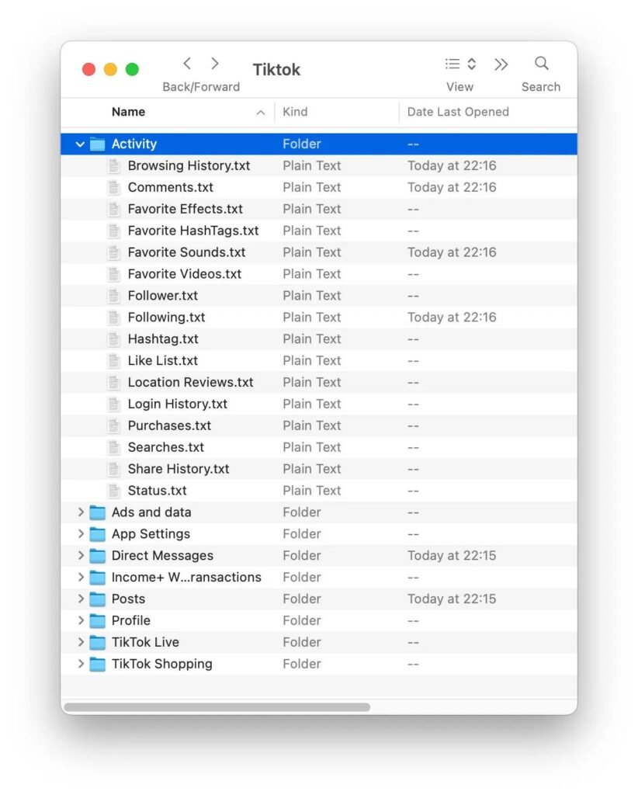
Task: Click the Follower.txt file icon
Action: point(114,296)
